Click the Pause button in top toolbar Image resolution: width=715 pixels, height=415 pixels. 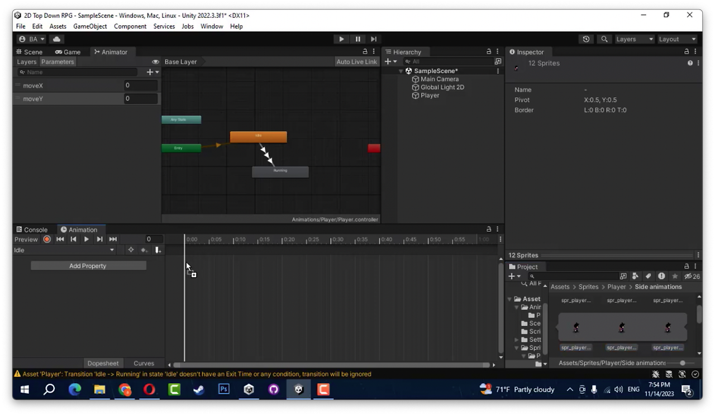click(x=357, y=39)
